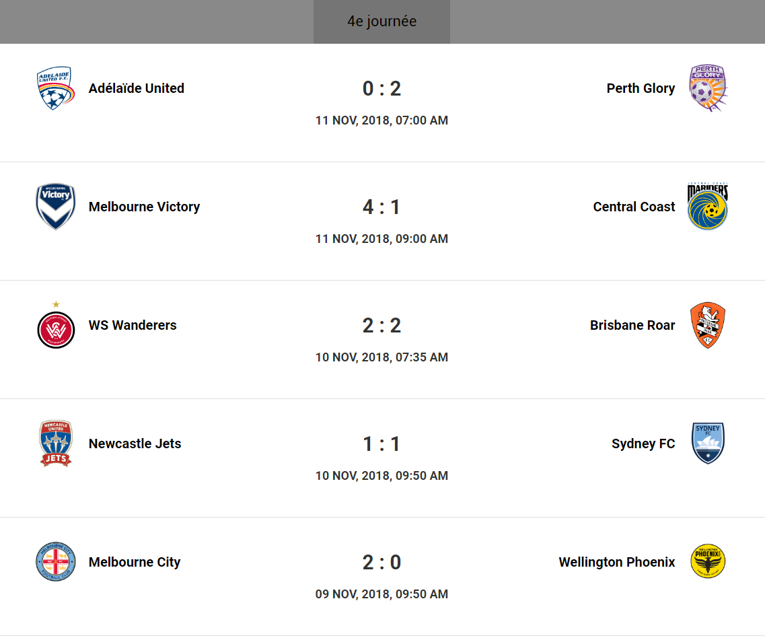Click the Melbourne Victory shield logo
The width and height of the screenshot is (765, 638).
click(55, 207)
